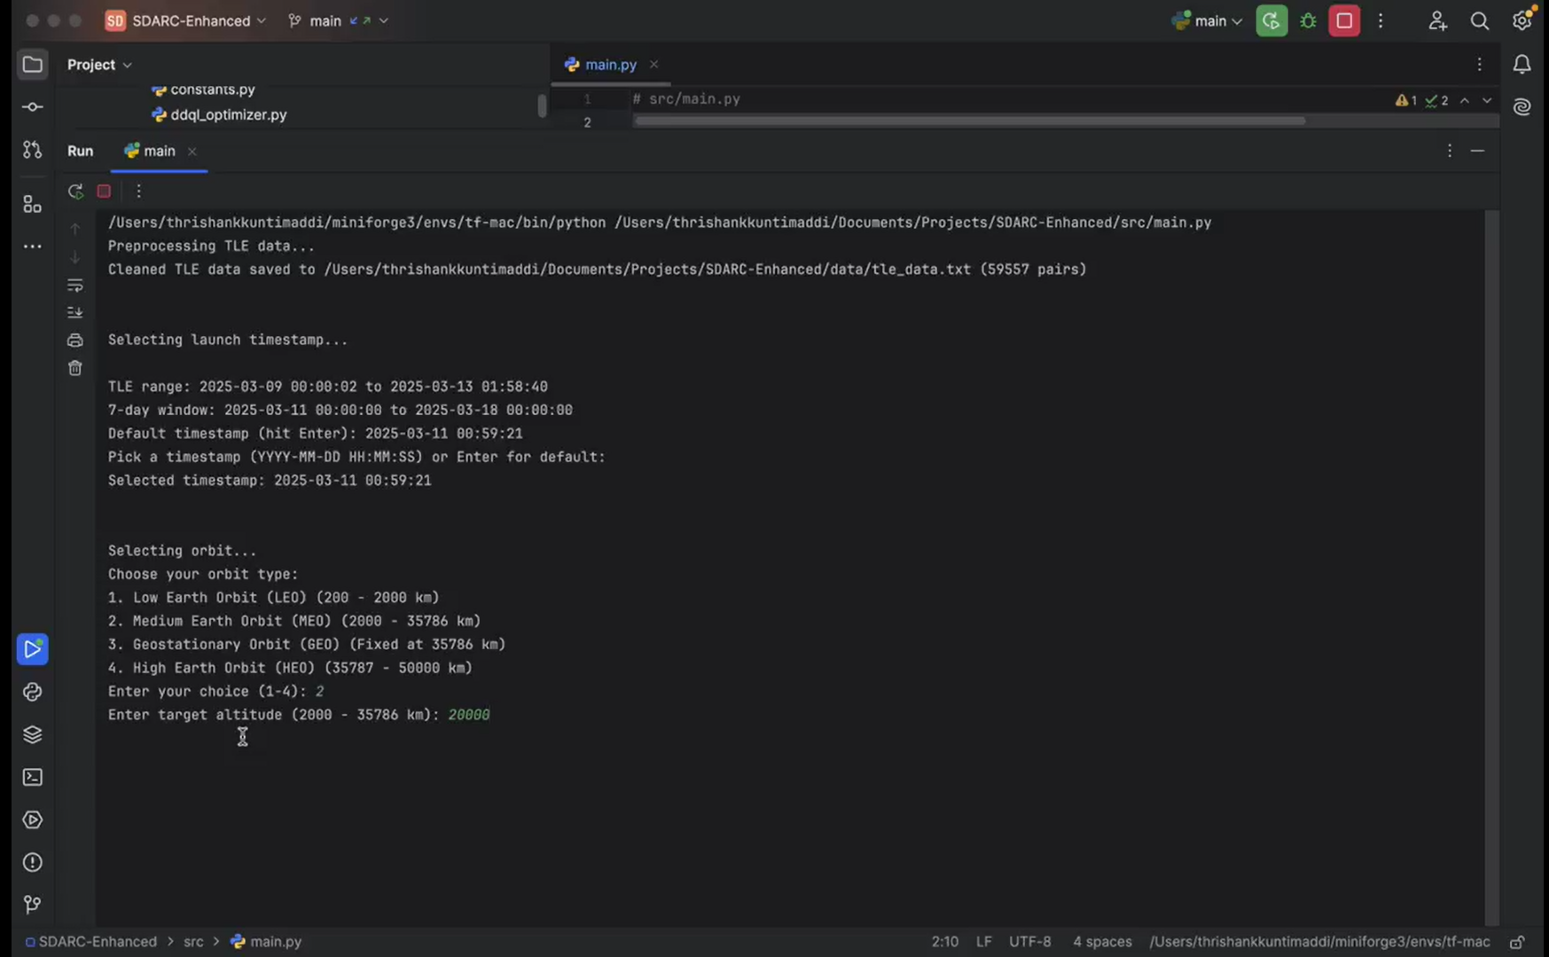The width and height of the screenshot is (1549, 957).
Task: Click the Run panel title
Action: click(x=80, y=151)
